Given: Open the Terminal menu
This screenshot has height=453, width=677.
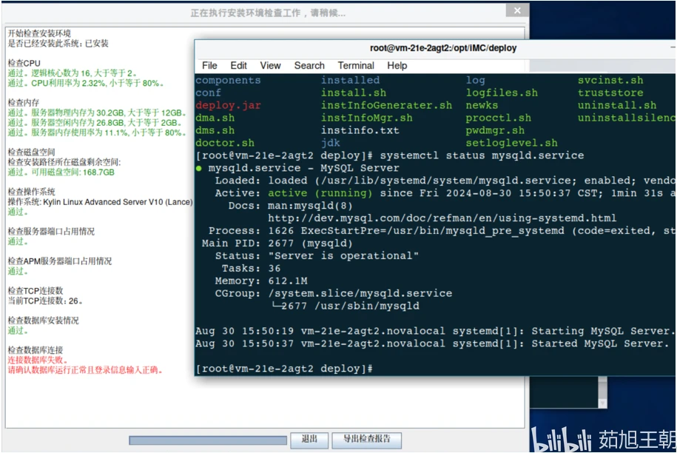Looking at the screenshot, I should 356,66.
